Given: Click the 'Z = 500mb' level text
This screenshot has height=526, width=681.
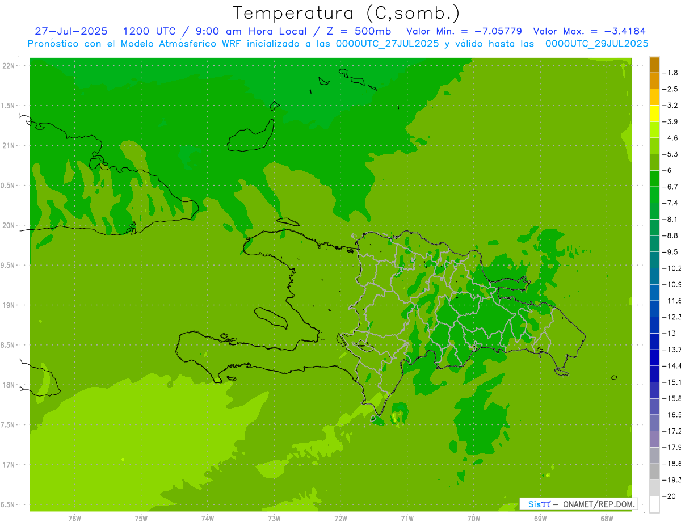Looking at the screenshot, I should (358, 31).
